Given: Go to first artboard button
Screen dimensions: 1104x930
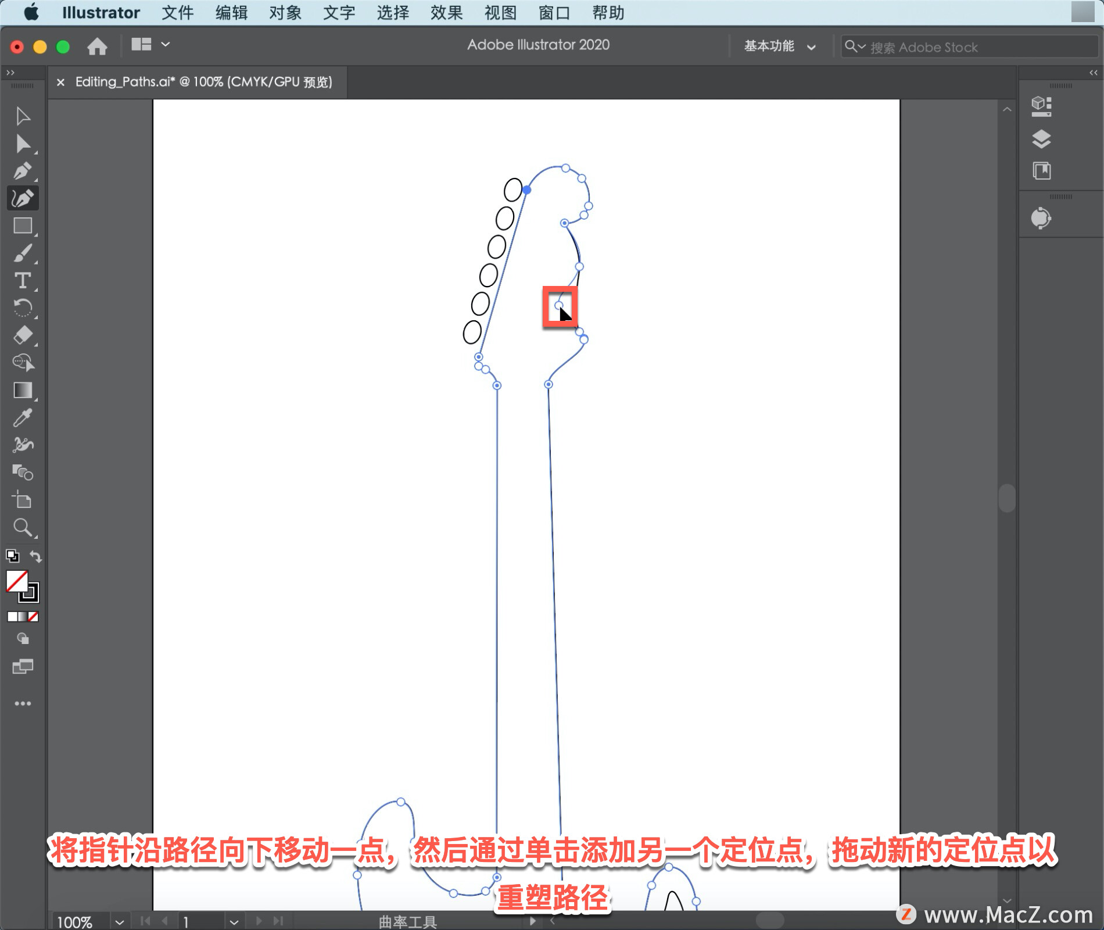Looking at the screenshot, I should pos(145,921).
